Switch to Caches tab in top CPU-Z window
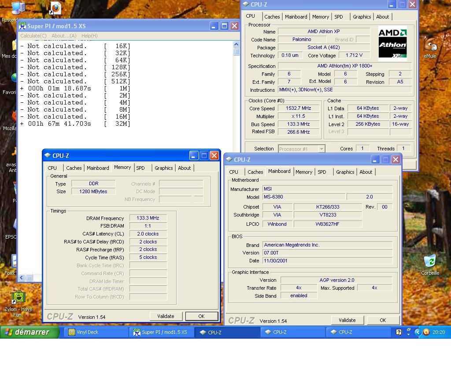Viewport: 451px width, 370px height. click(272, 17)
